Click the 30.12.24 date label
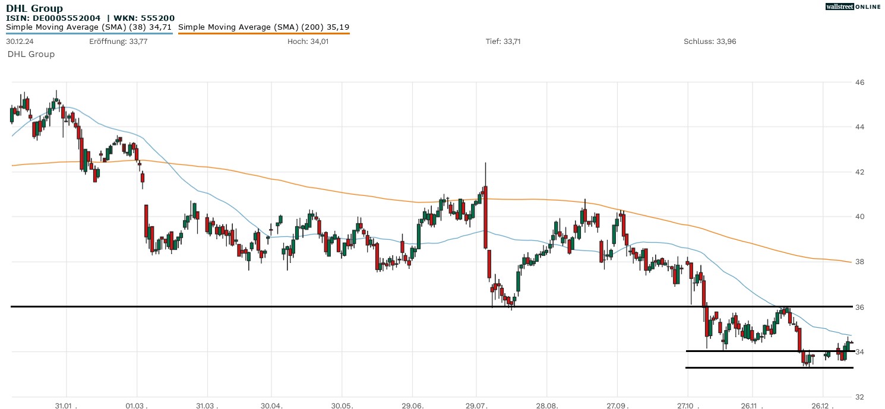 tap(19, 42)
